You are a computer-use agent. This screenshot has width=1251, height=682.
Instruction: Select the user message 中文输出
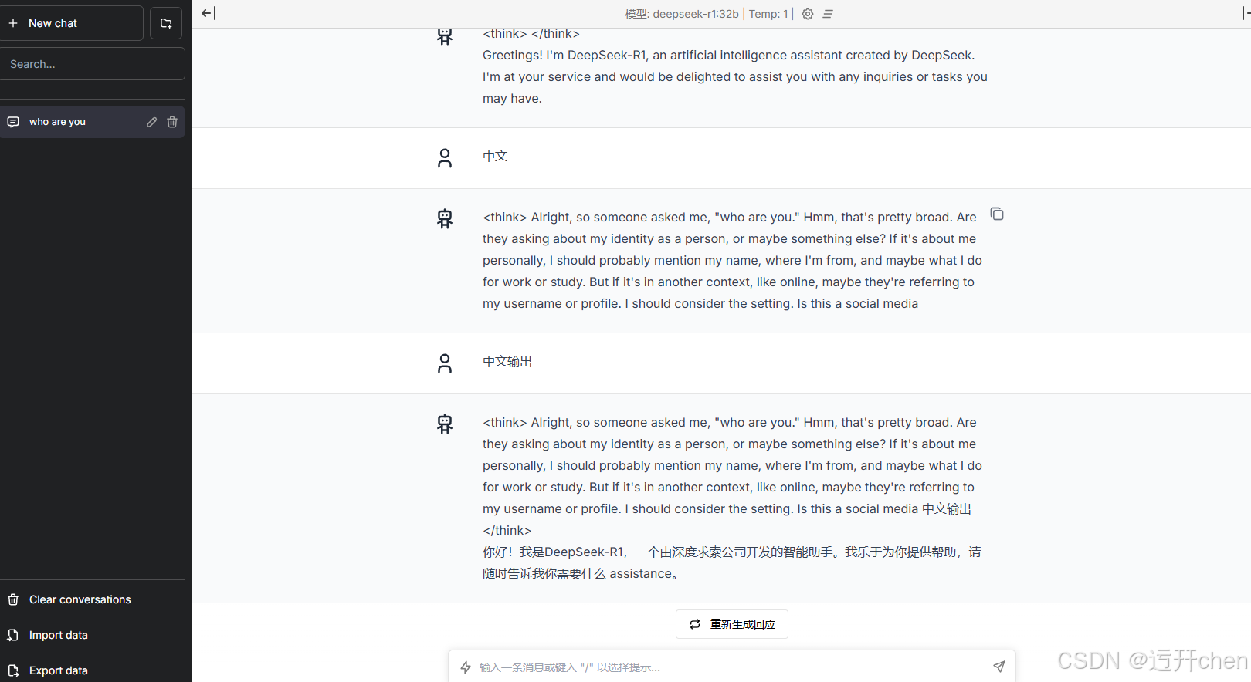point(507,361)
